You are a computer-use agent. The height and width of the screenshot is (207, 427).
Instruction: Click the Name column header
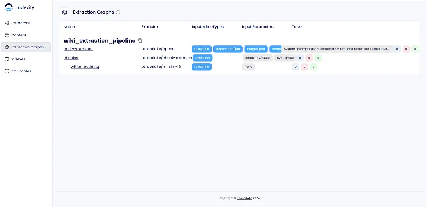click(x=69, y=27)
